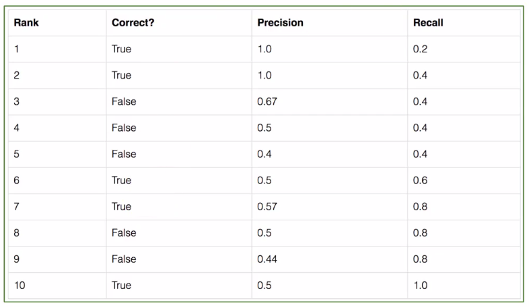Click the Recall column header
Viewport: 529px width, 307px height.
coord(428,23)
